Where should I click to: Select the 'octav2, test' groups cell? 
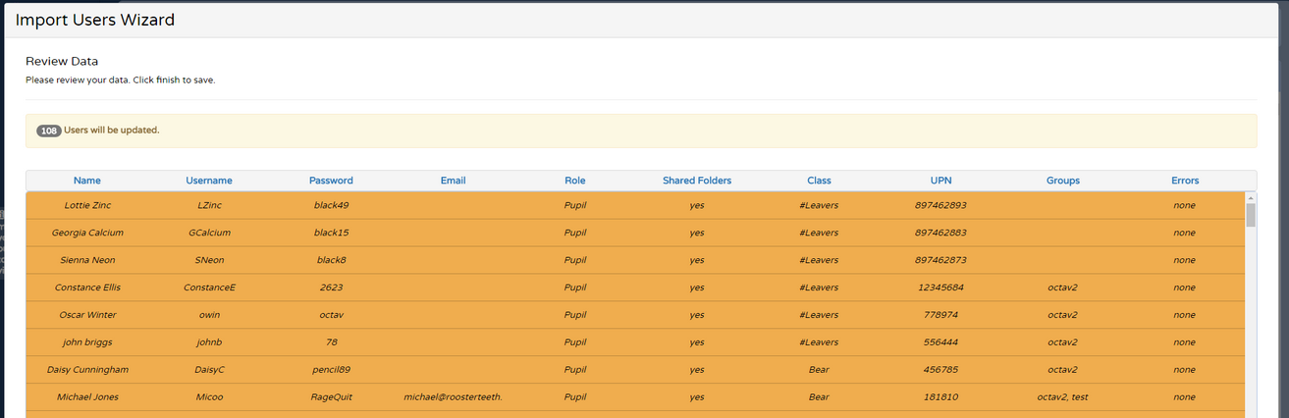[x=1062, y=397]
